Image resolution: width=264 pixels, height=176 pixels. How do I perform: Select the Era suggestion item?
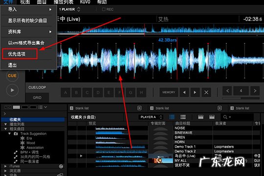(x=29, y=138)
